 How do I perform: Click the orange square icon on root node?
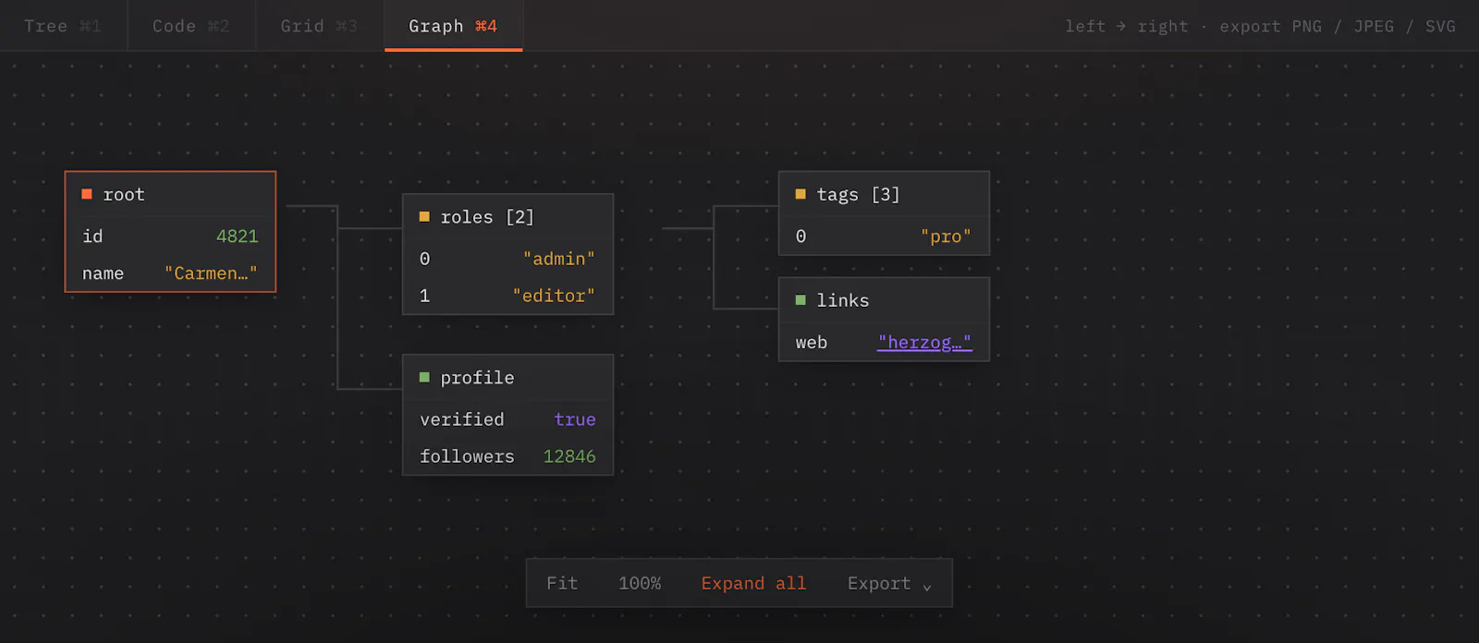pyautogui.click(x=87, y=194)
